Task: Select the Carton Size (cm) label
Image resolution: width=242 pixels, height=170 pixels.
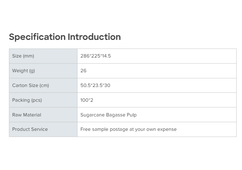Action: pyautogui.click(x=30, y=86)
